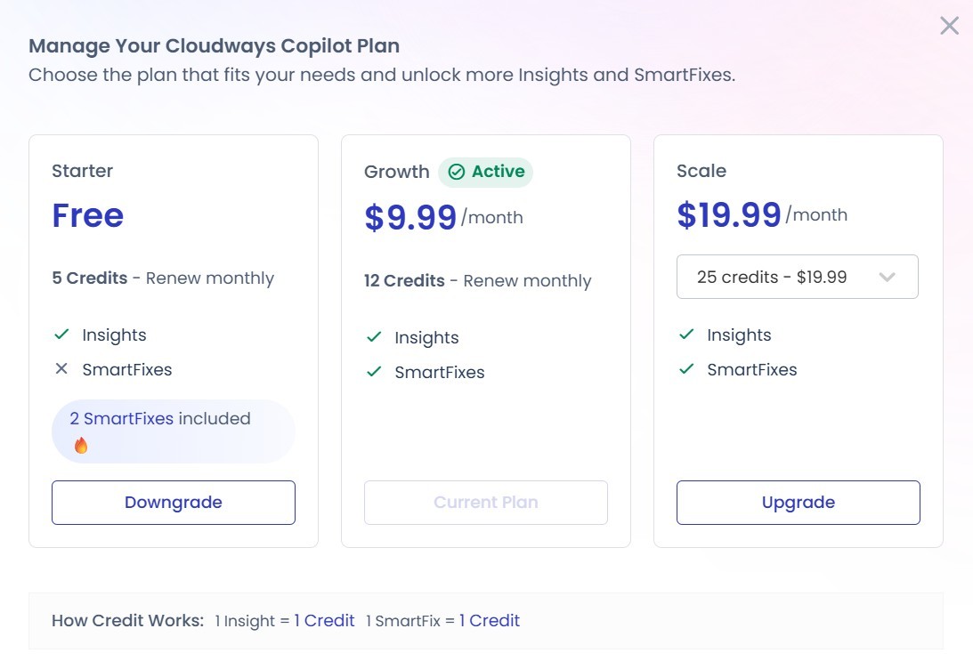Click the X icon beside SmartFixes in Starter
The width and height of the screenshot is (973, 669).
click(x=61, y=368)
